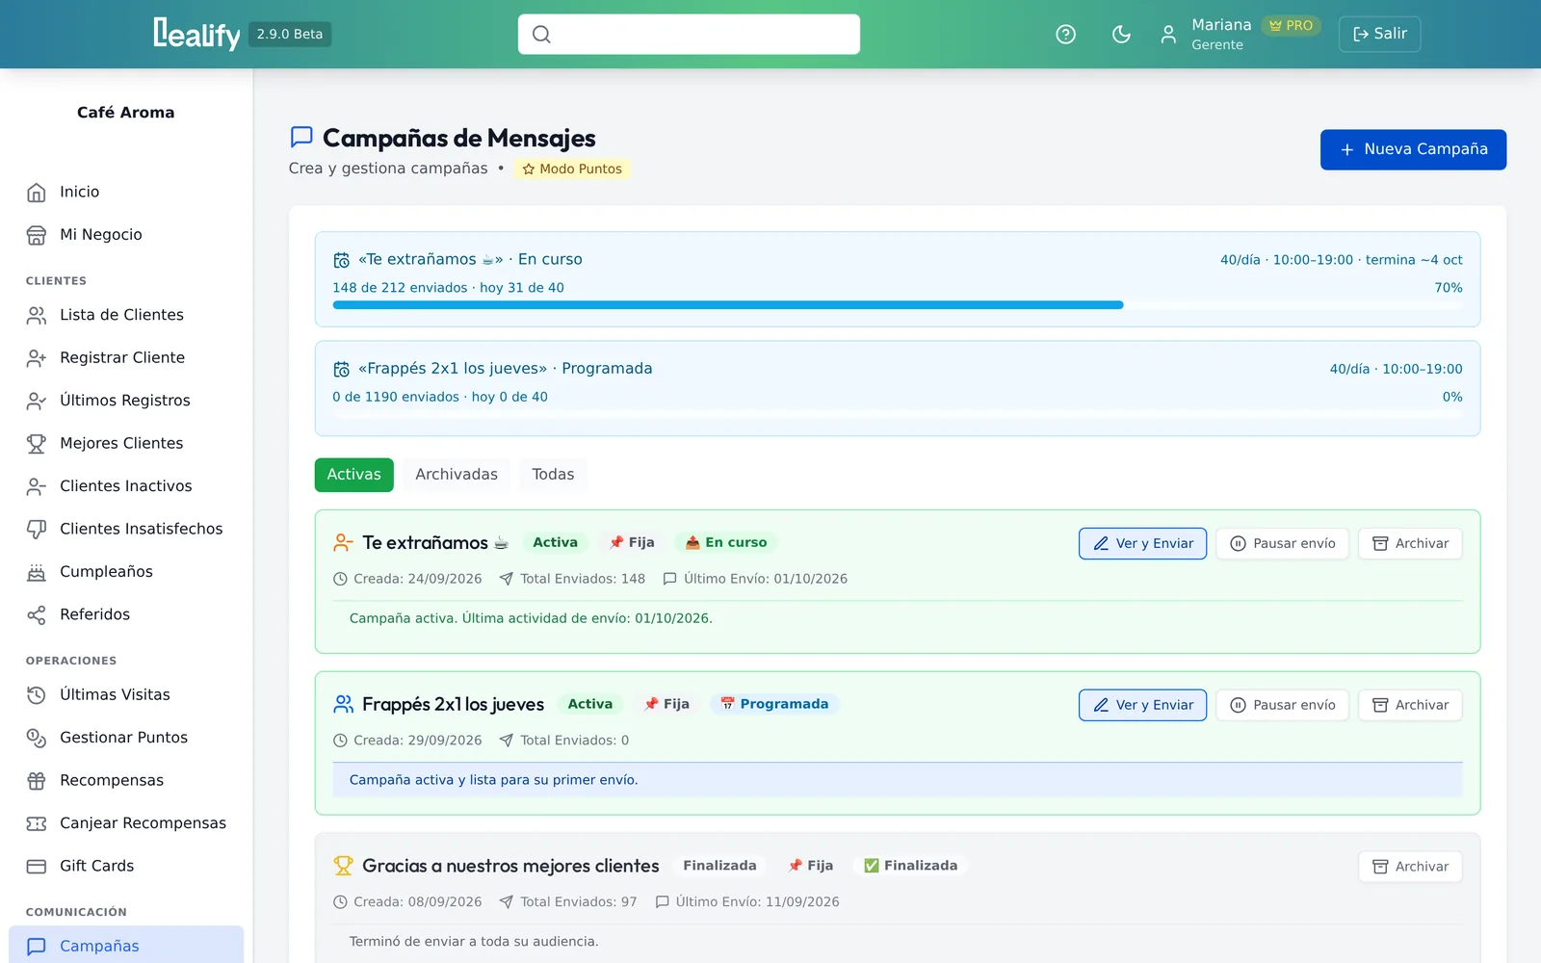This screenshot has width=1541, height=963.
Task: Click the Últimos Registros icon
Action: [x=37, y=401]
